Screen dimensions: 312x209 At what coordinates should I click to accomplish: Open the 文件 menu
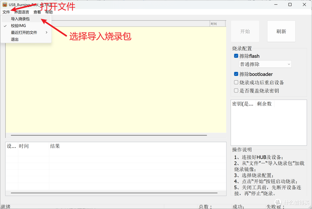6,12
